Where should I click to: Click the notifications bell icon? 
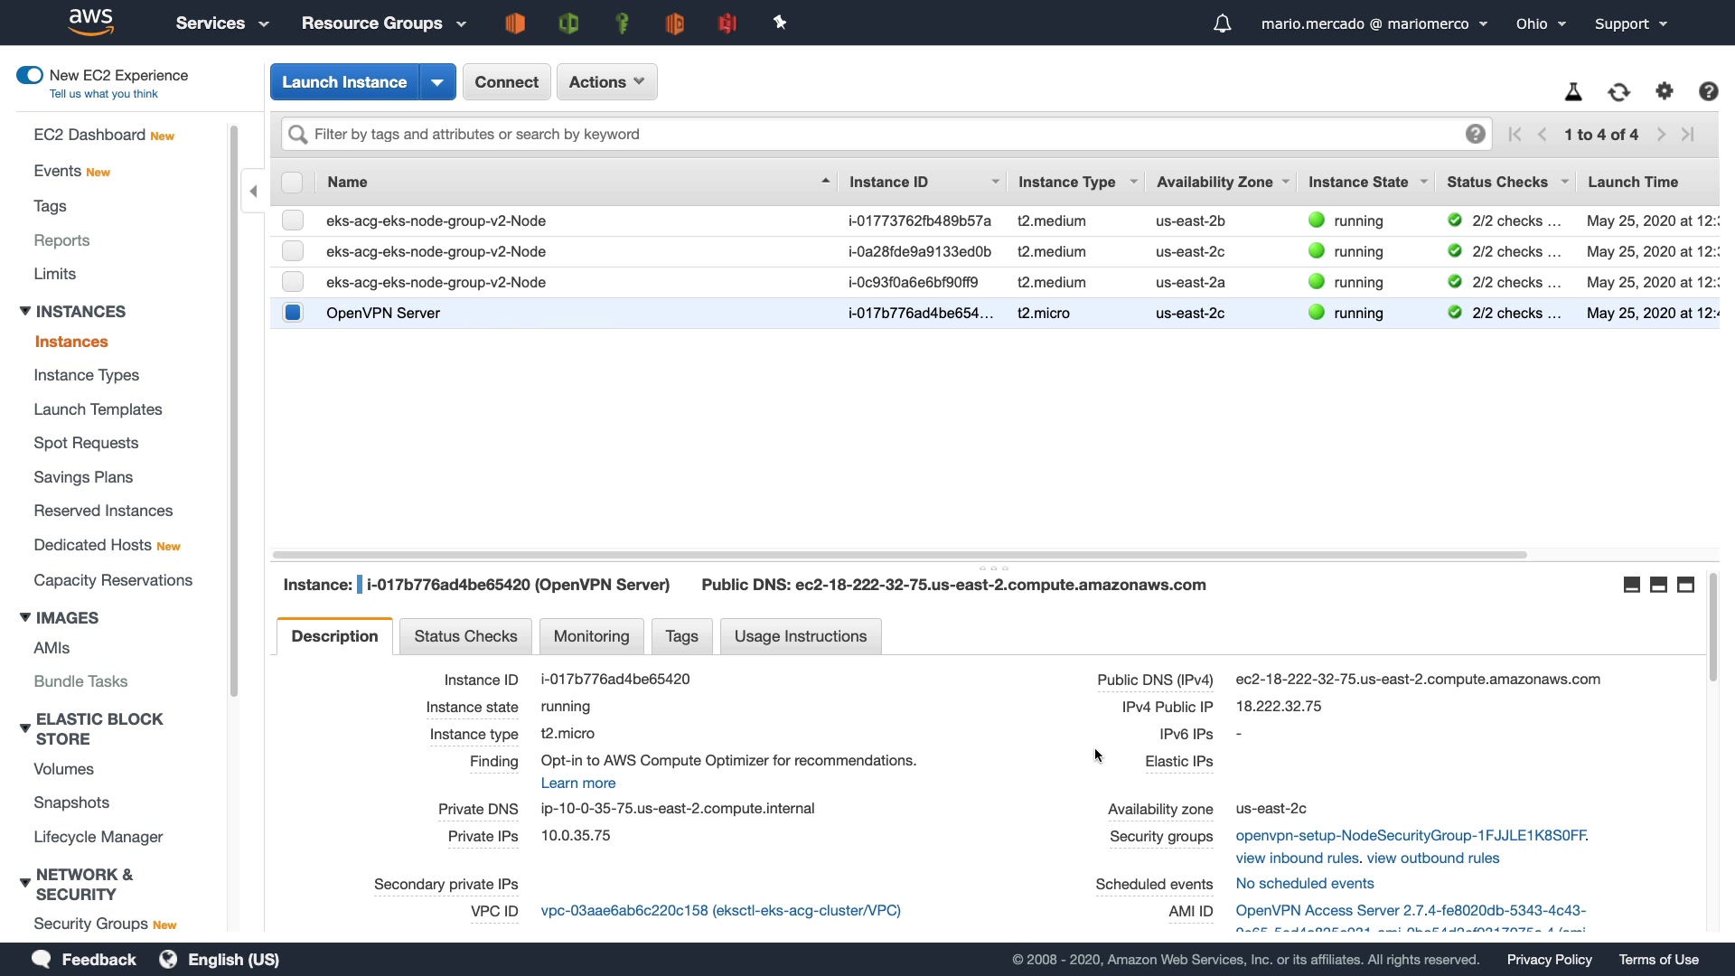[1222, 23]
